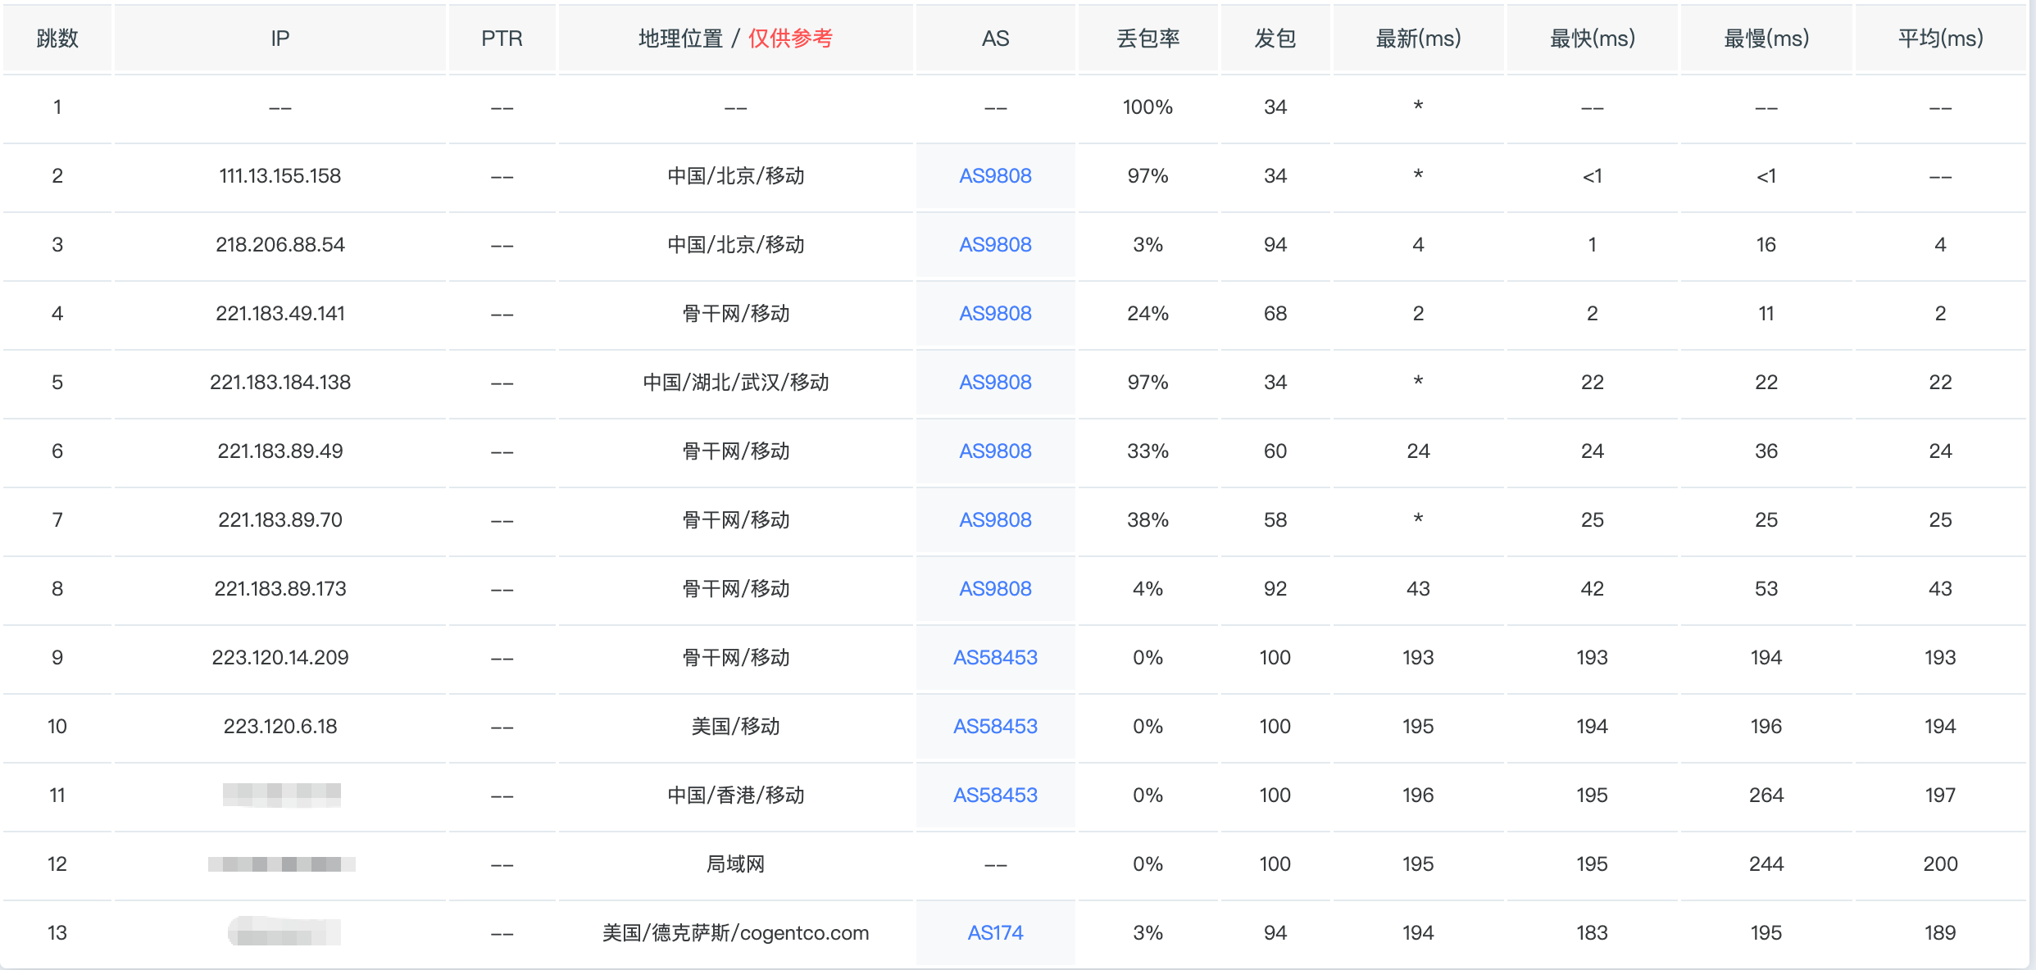Click the 100% packet loss cell
Viewport: 2036px width, 970px height.
(1148, 107)
